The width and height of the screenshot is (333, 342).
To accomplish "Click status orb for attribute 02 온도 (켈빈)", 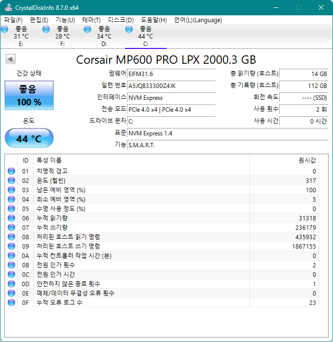I will point(11,180).
